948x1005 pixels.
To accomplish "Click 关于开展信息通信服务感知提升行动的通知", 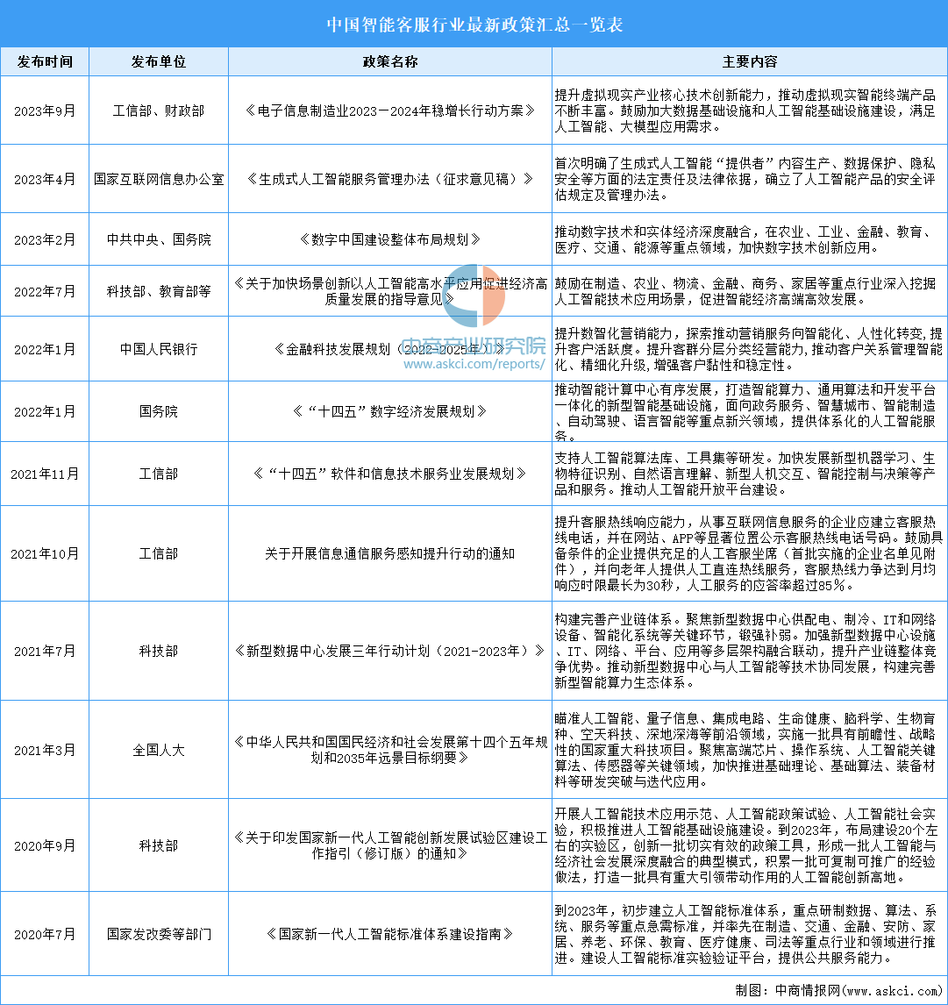I will [389, 553].
